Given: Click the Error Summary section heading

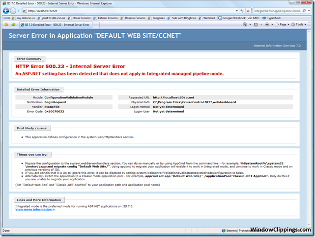Looking at the screenshot, I should (29, 59).
